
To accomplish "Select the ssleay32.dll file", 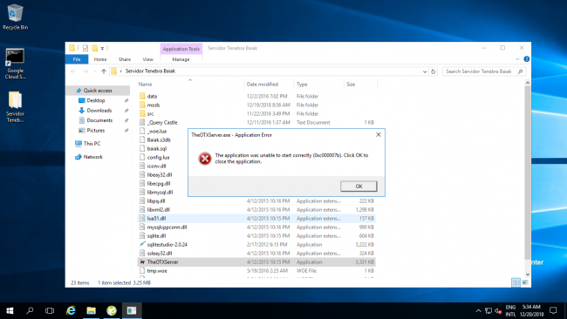I will click(x=160, y=254).
